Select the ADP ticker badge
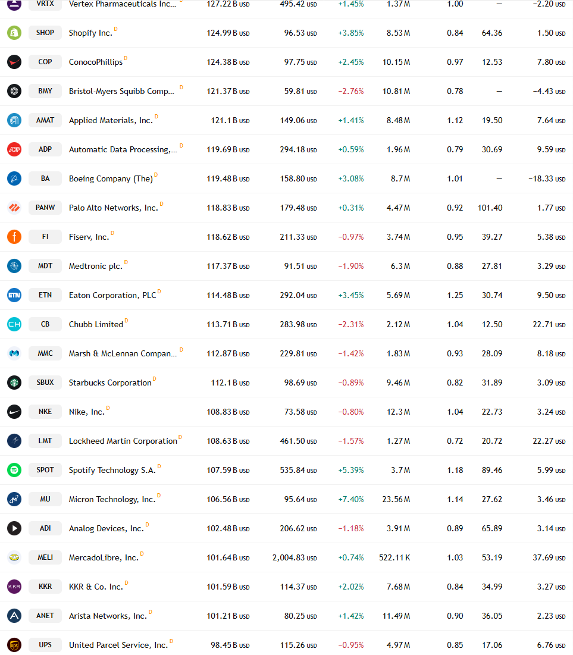This screenshot has height=655, width=573. pos(45,149)
